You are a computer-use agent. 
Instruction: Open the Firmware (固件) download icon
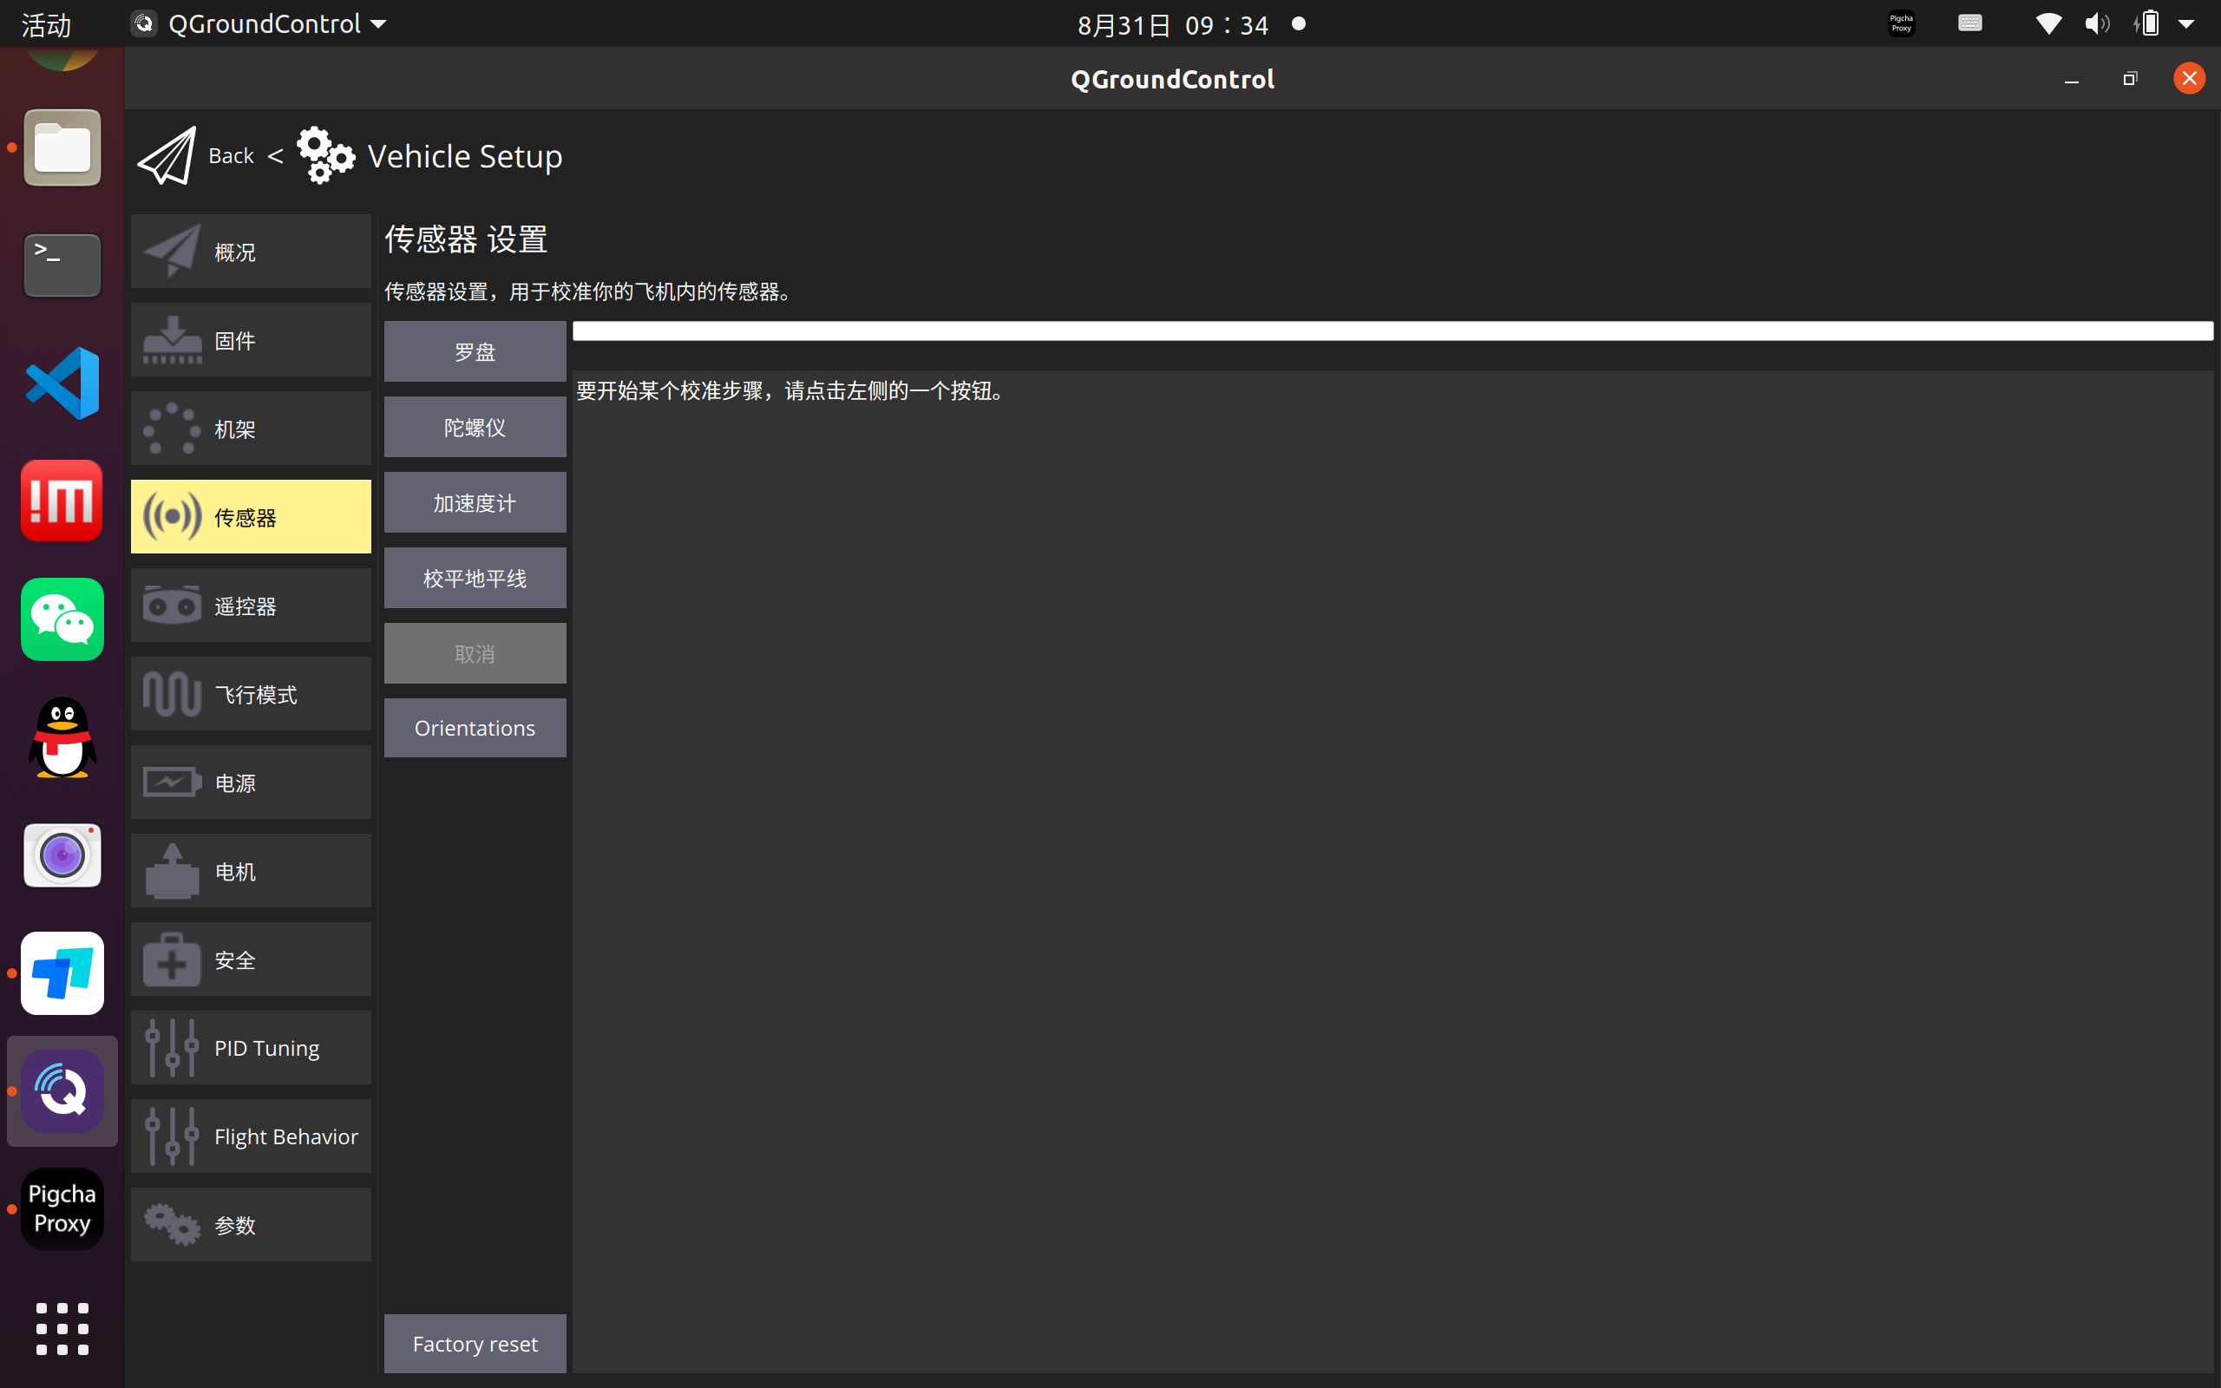[172, 341]
